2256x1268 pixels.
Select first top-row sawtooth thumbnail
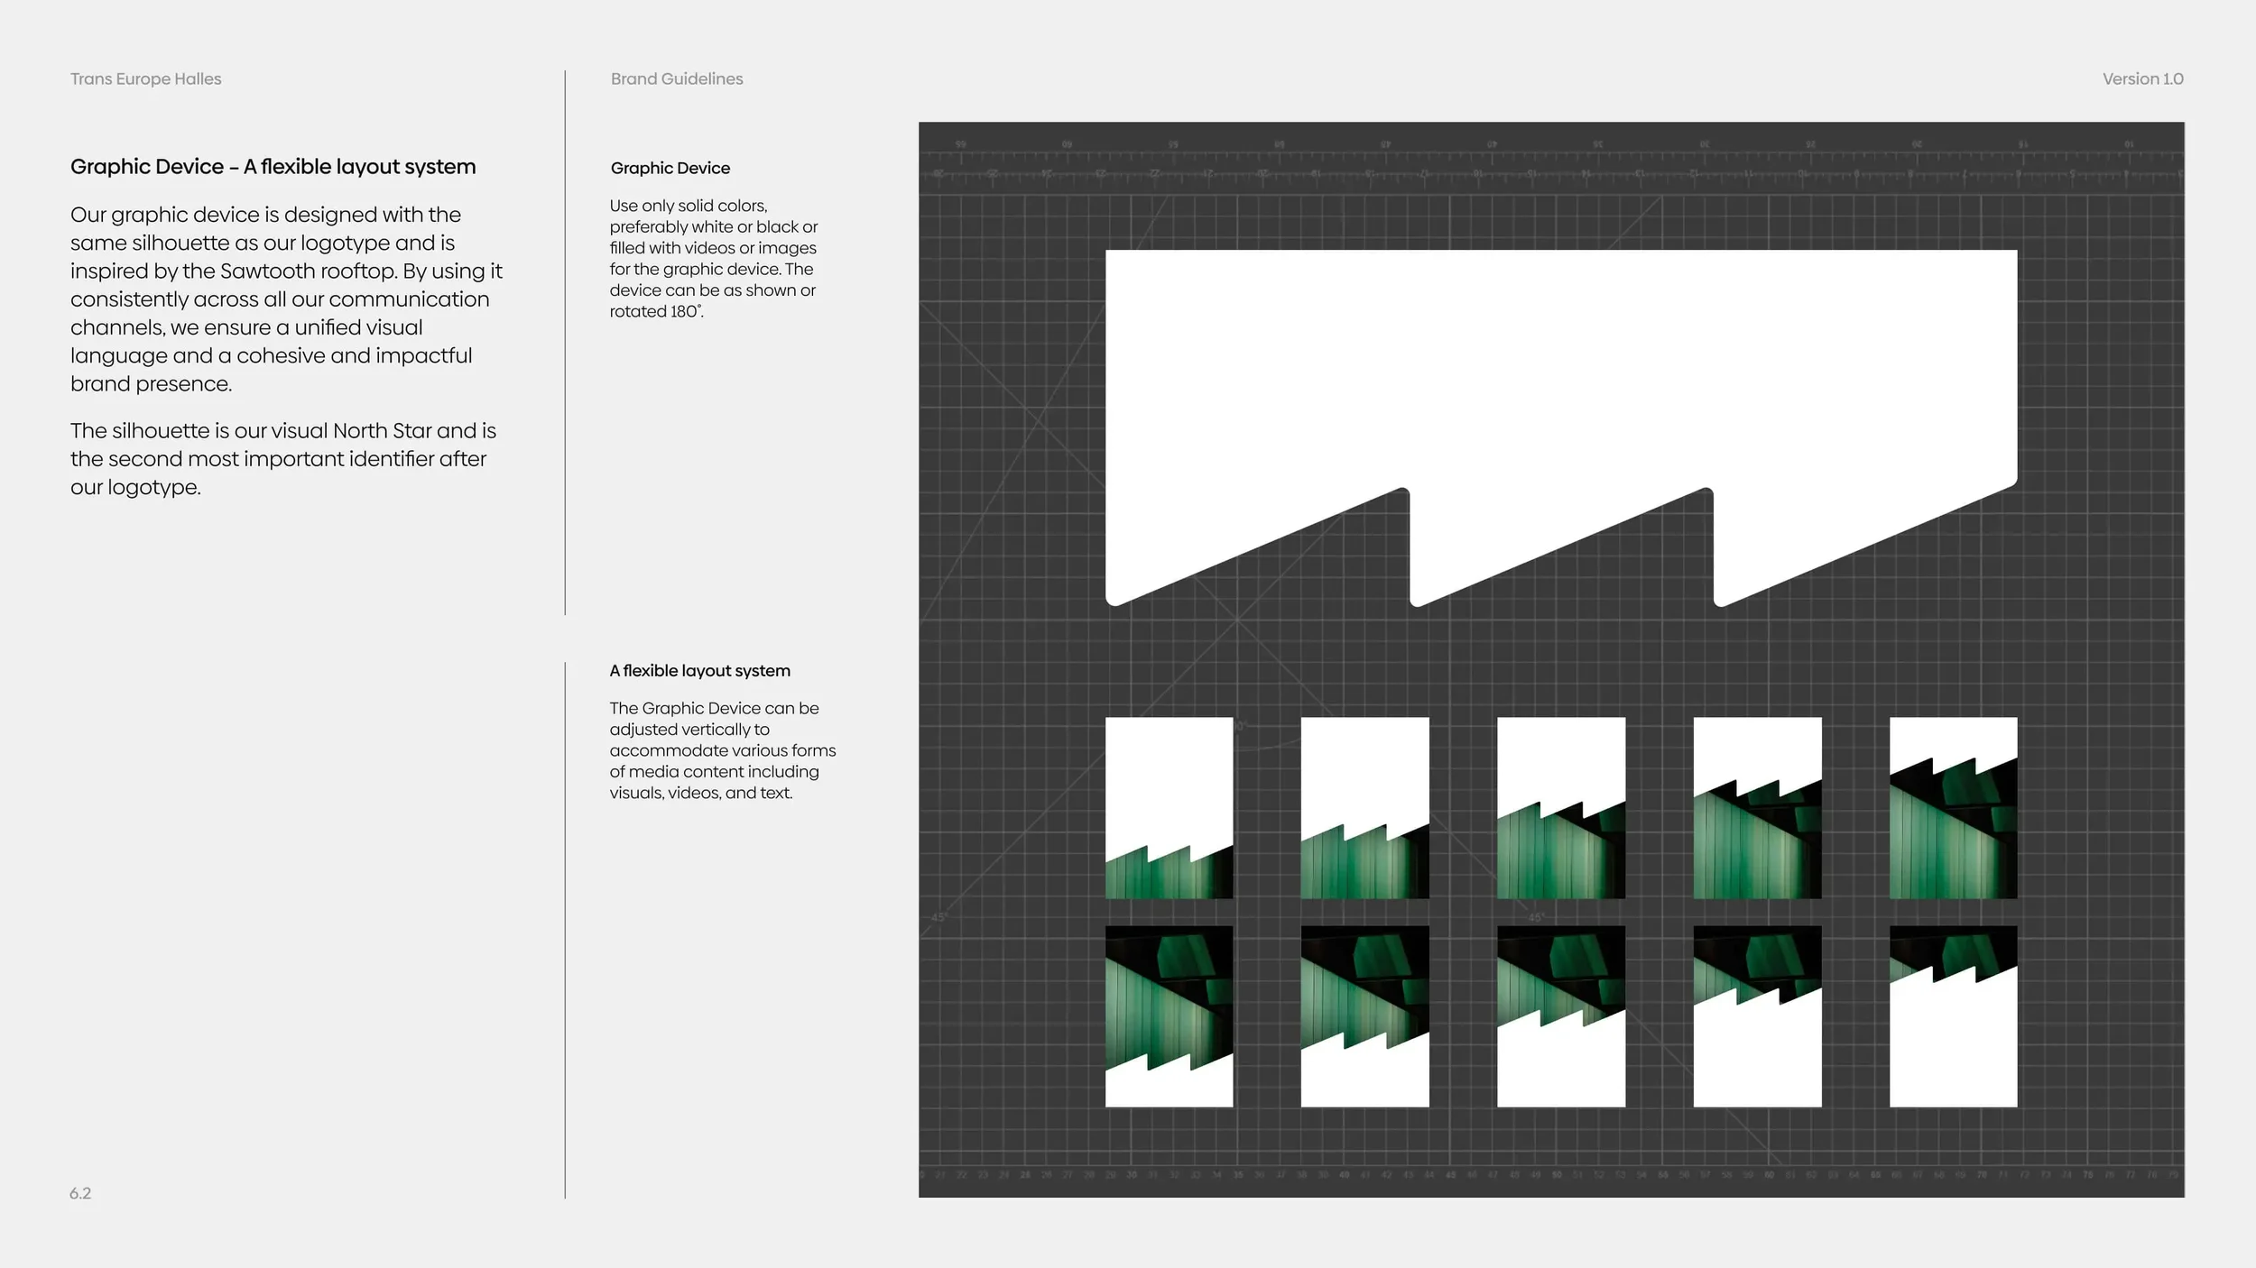pos(1169,807)
